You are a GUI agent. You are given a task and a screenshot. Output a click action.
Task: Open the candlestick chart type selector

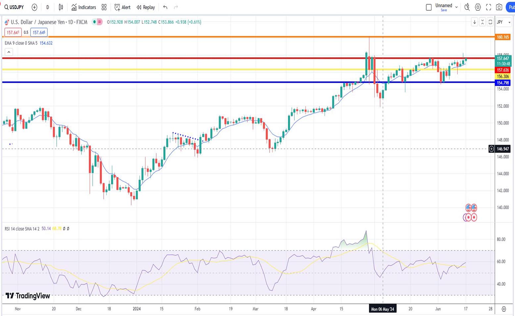[x=61, y=7]
